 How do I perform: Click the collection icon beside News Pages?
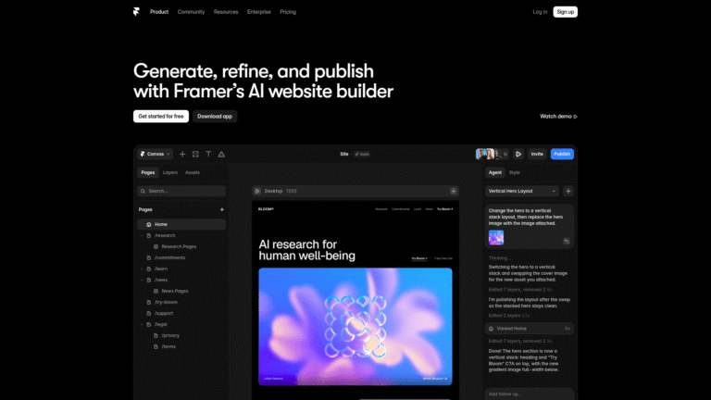coord(156,291)
